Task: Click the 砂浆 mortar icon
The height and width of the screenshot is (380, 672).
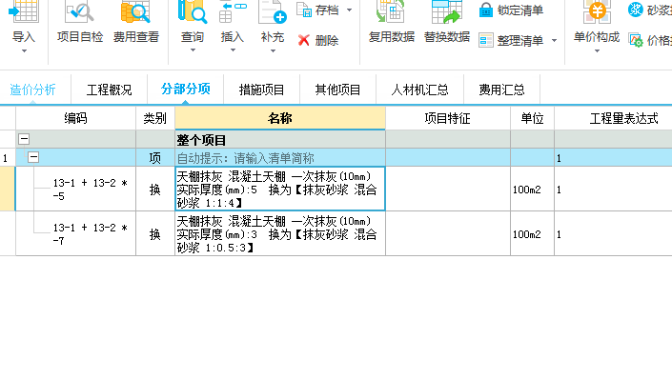Action: coord(636,10)
